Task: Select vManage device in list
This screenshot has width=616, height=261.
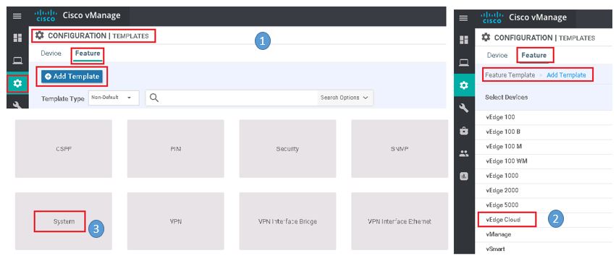Action: pos(544,234)
